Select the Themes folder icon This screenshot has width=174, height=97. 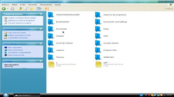click(x=51, y=57)
